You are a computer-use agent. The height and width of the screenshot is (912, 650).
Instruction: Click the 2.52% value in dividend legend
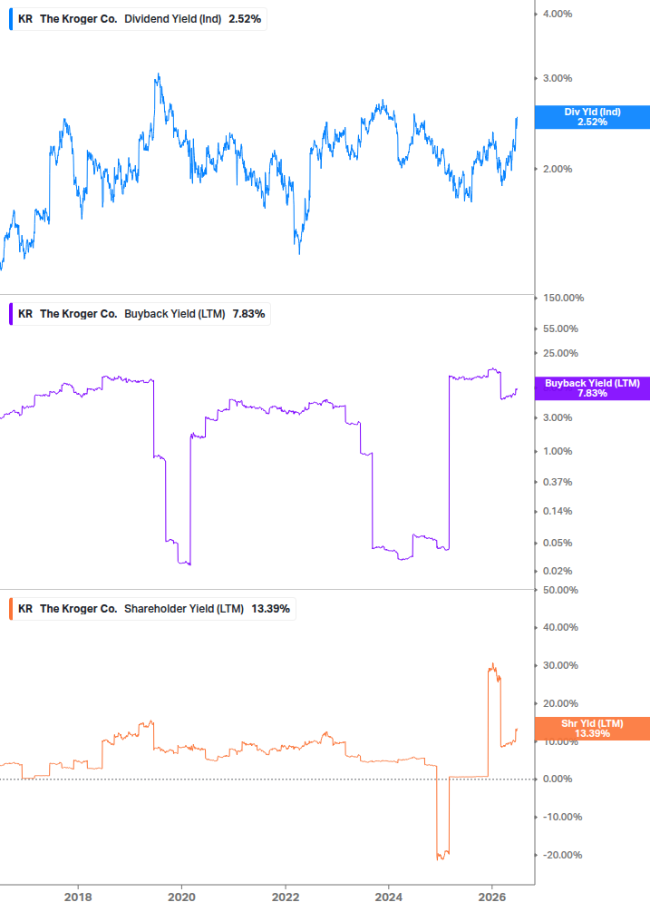pyautogui.click(x=245, y=19)
